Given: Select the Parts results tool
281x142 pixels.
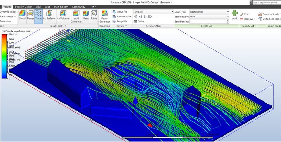Looking at the screenshot, I should pyautogui.click(x=86, y=16).
